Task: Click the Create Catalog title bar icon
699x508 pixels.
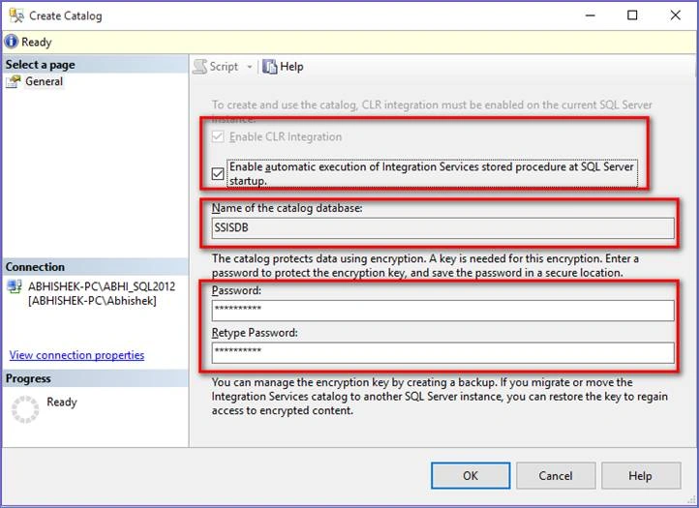Action: click(16, 15)
